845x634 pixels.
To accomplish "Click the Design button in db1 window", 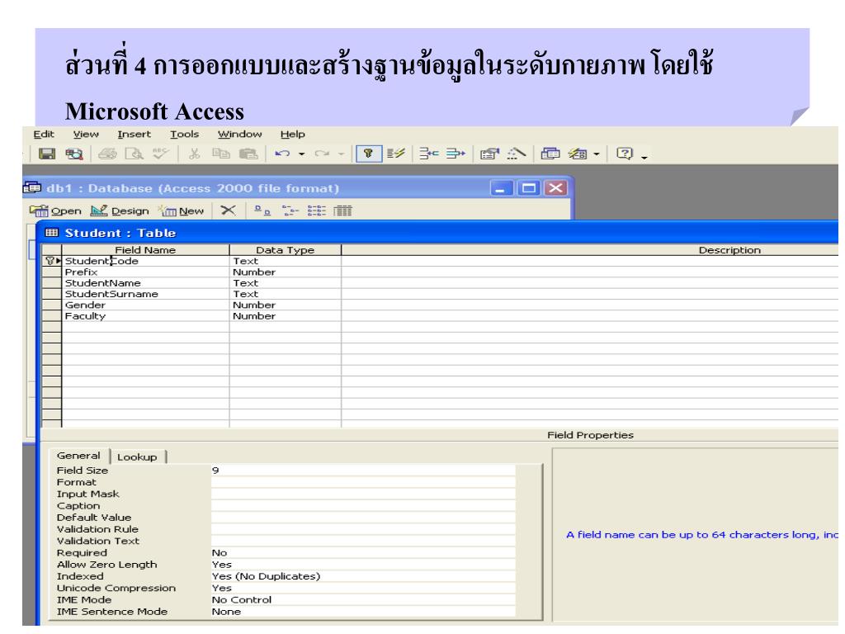I will (x=120, y=211).
